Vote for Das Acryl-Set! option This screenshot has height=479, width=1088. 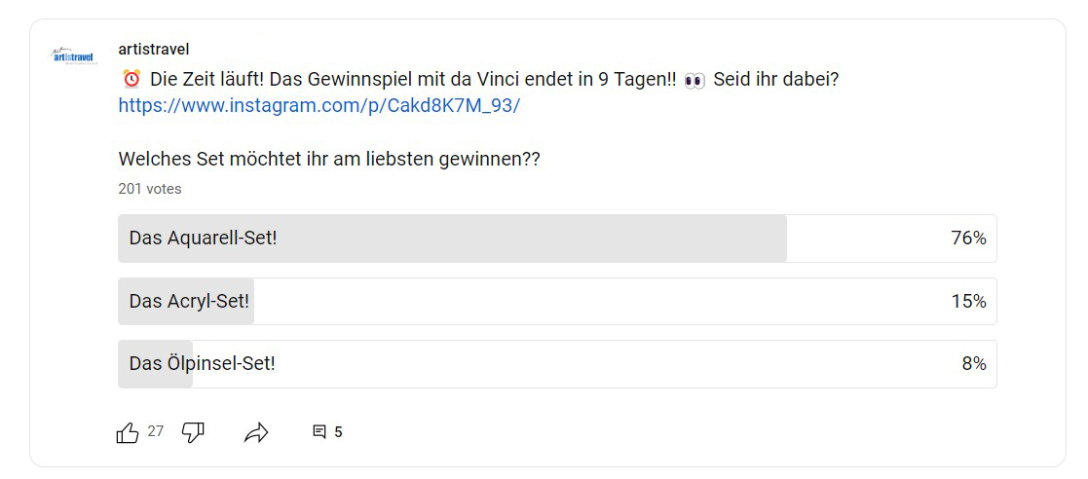189,302
